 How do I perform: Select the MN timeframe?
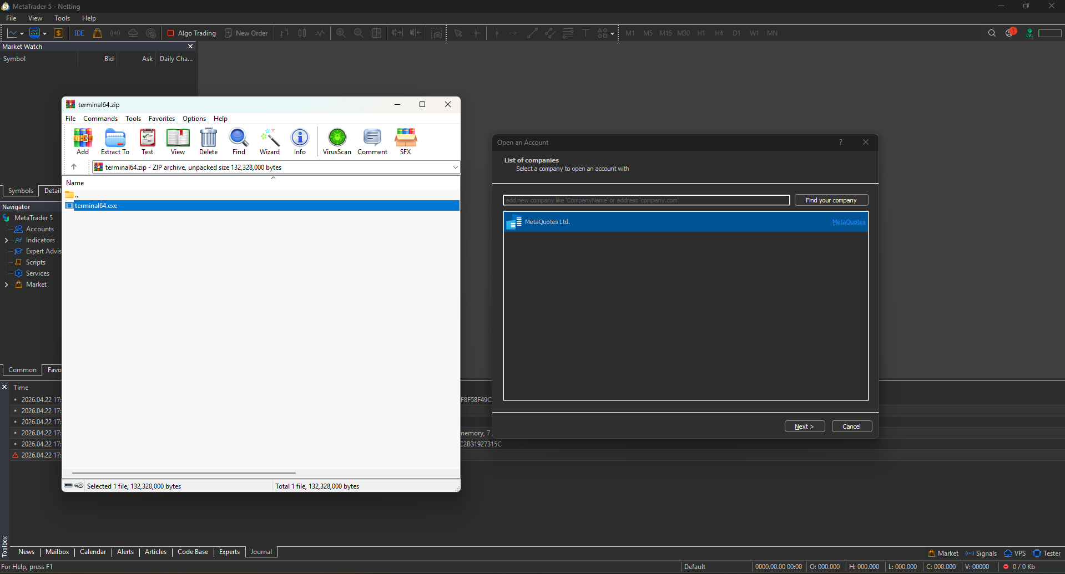[x=772, y=33]
